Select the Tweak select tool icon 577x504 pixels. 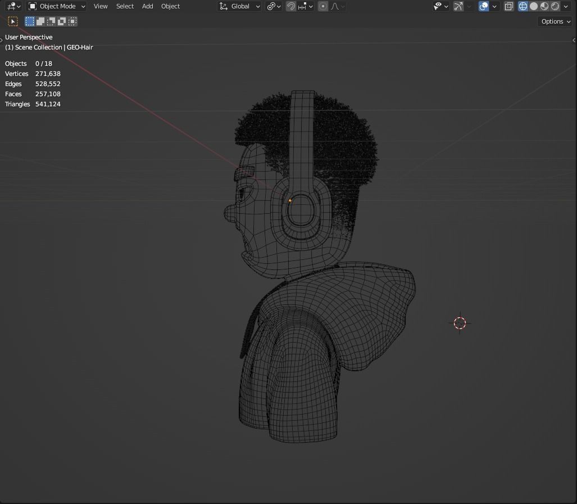pyautogui.click(x=13, y=21)
